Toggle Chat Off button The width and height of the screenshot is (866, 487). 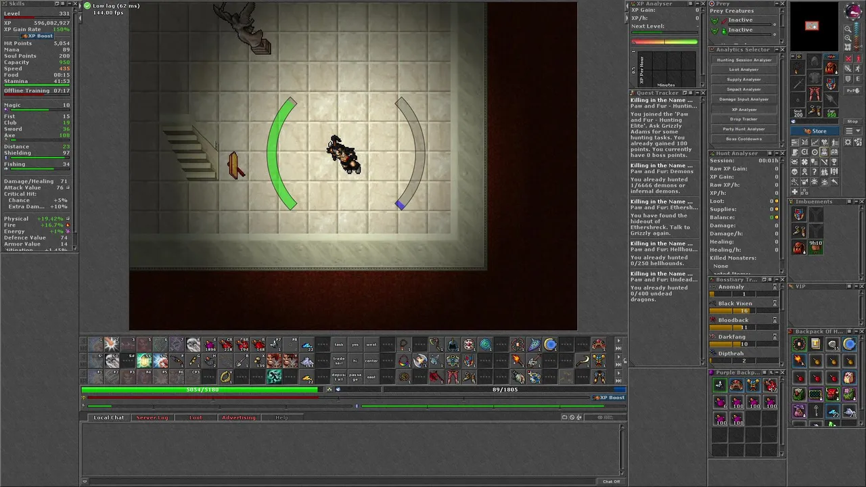611,482
